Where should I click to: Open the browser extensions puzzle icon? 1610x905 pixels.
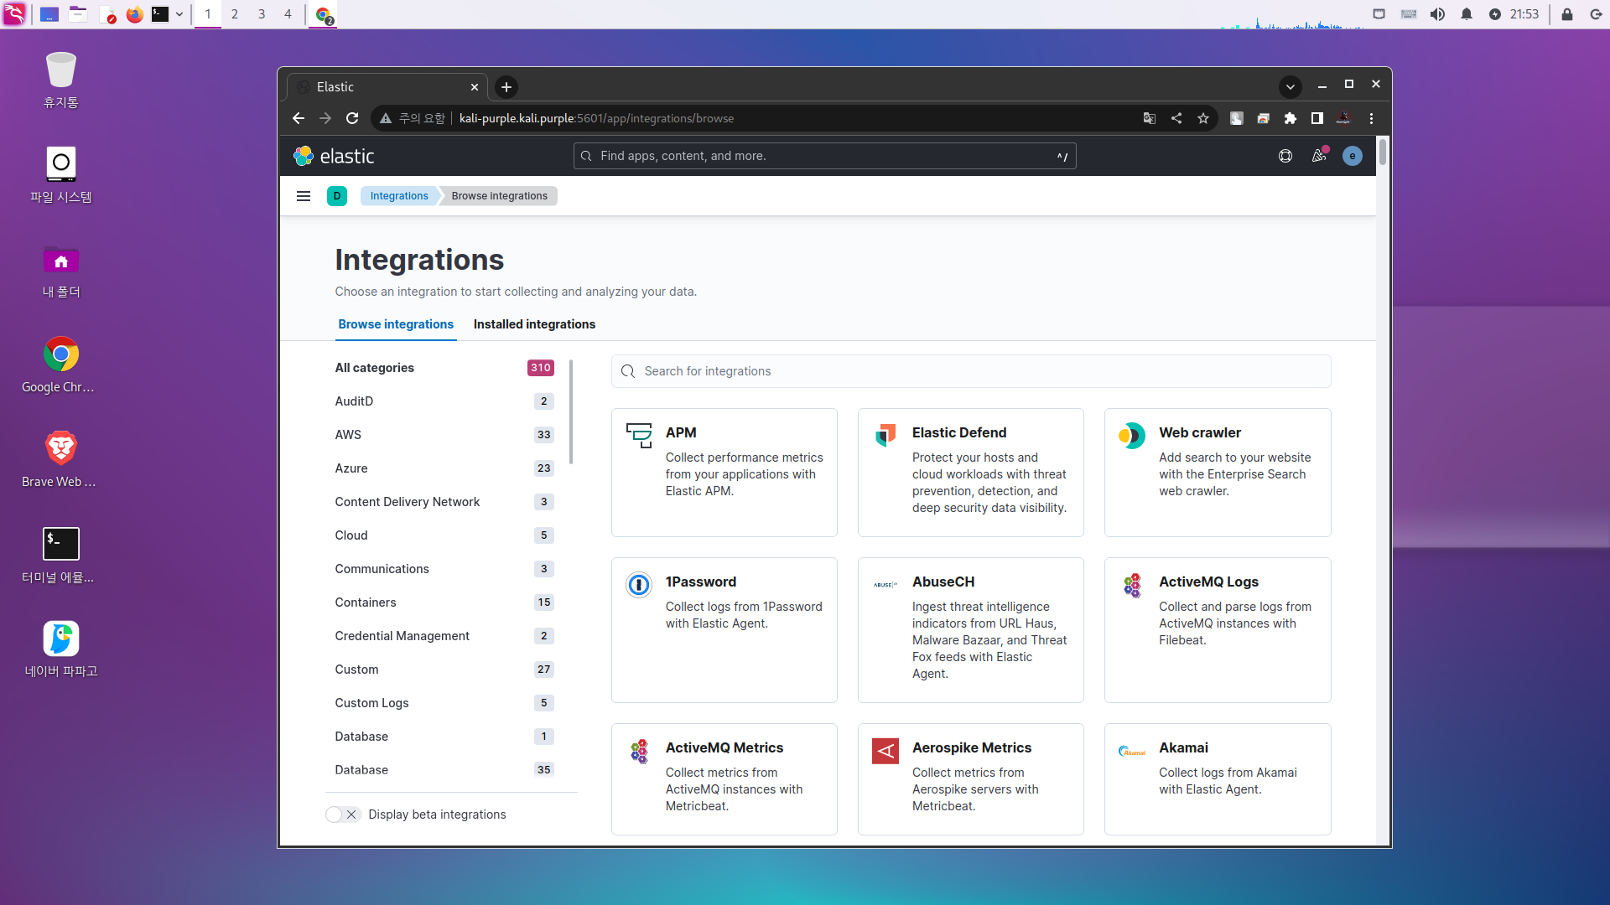1291,118
